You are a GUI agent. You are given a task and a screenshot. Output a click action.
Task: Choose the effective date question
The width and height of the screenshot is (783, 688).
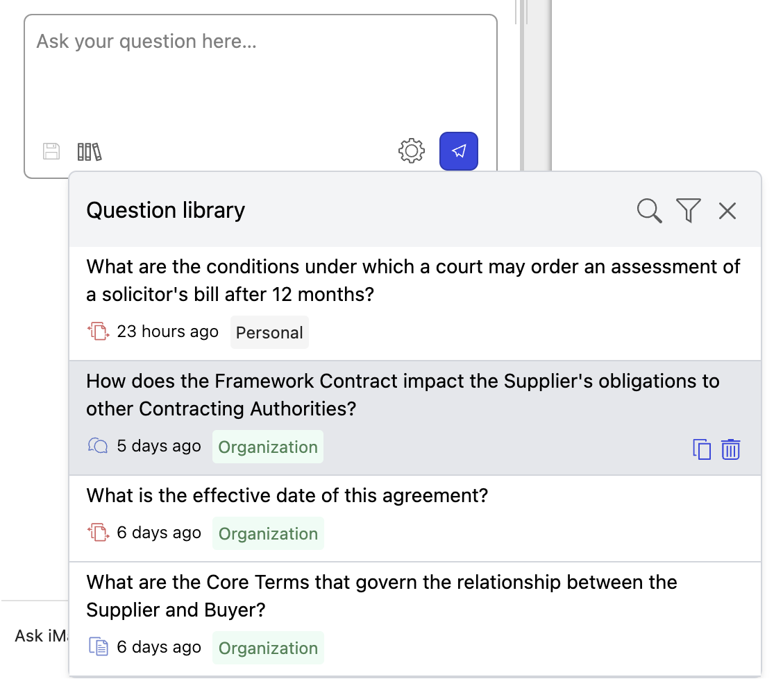click(287, 496)
